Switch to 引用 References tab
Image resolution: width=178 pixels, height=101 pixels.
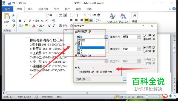[56, 9]
